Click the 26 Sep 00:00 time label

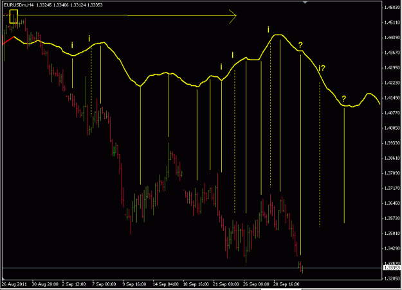click(x=256, y=284)
